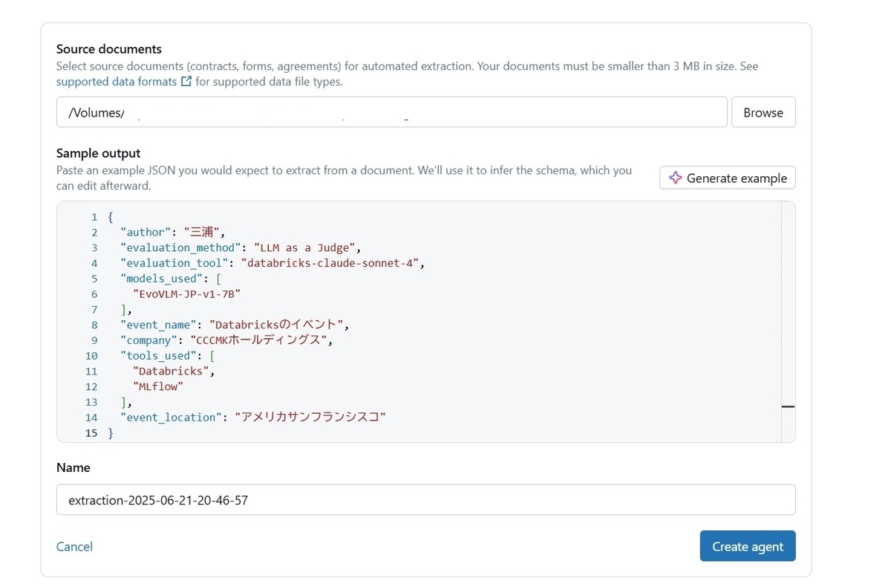Click the "event_location" key
Screen dimensions: 891x587
pyautogui.click(x=171, y=418)
